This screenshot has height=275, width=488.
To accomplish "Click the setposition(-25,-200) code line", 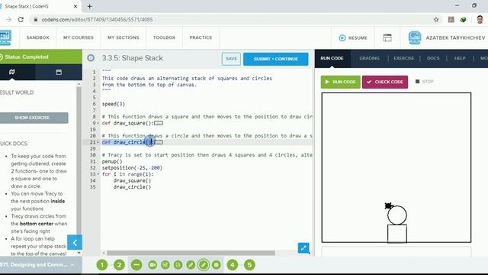I will [x=132, y=168].
